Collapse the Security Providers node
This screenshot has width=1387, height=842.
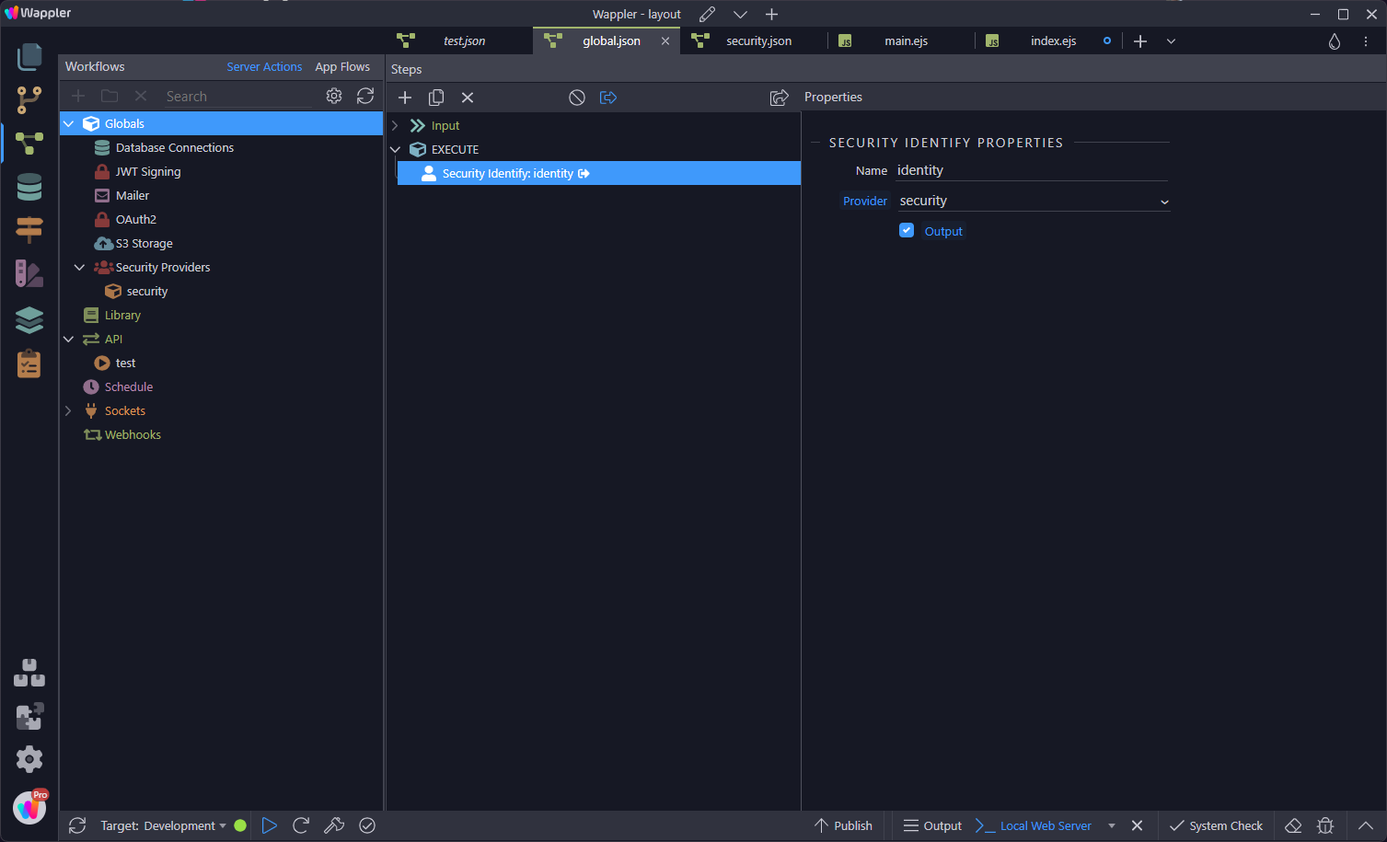80,267
